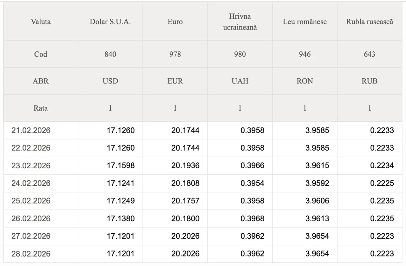Select the RUB abbreviation cell

(370, 81)
